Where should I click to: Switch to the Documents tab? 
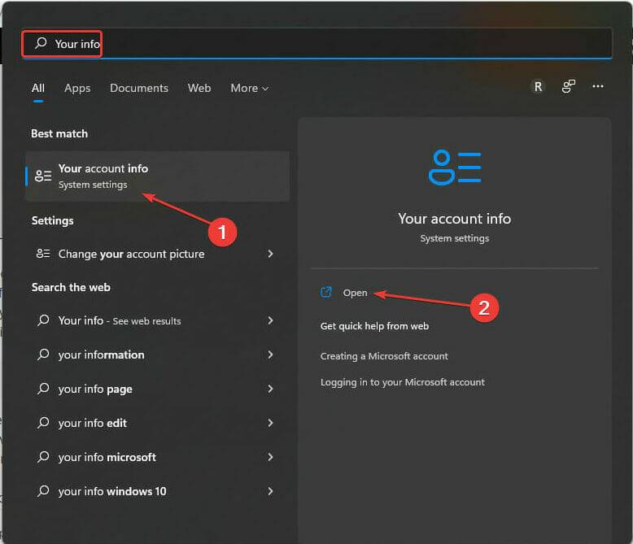coord(139,88)
